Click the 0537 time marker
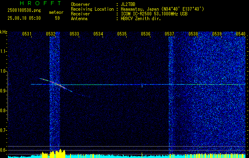 click(169, 34)
